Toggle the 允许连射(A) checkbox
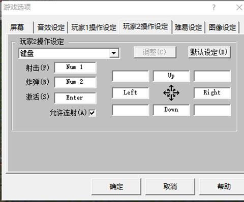Image resolution: width=244 pixels, height=202 pixels. coord(93,113)
